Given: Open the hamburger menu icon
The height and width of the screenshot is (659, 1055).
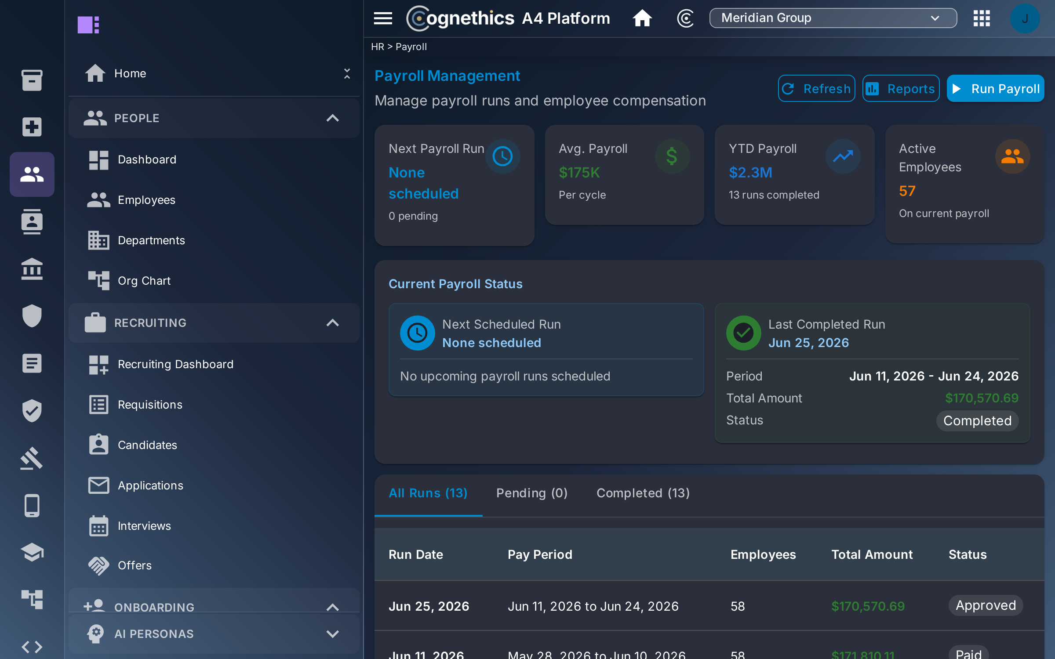Looking at the screenshot, I should click(x=383, y=18).
